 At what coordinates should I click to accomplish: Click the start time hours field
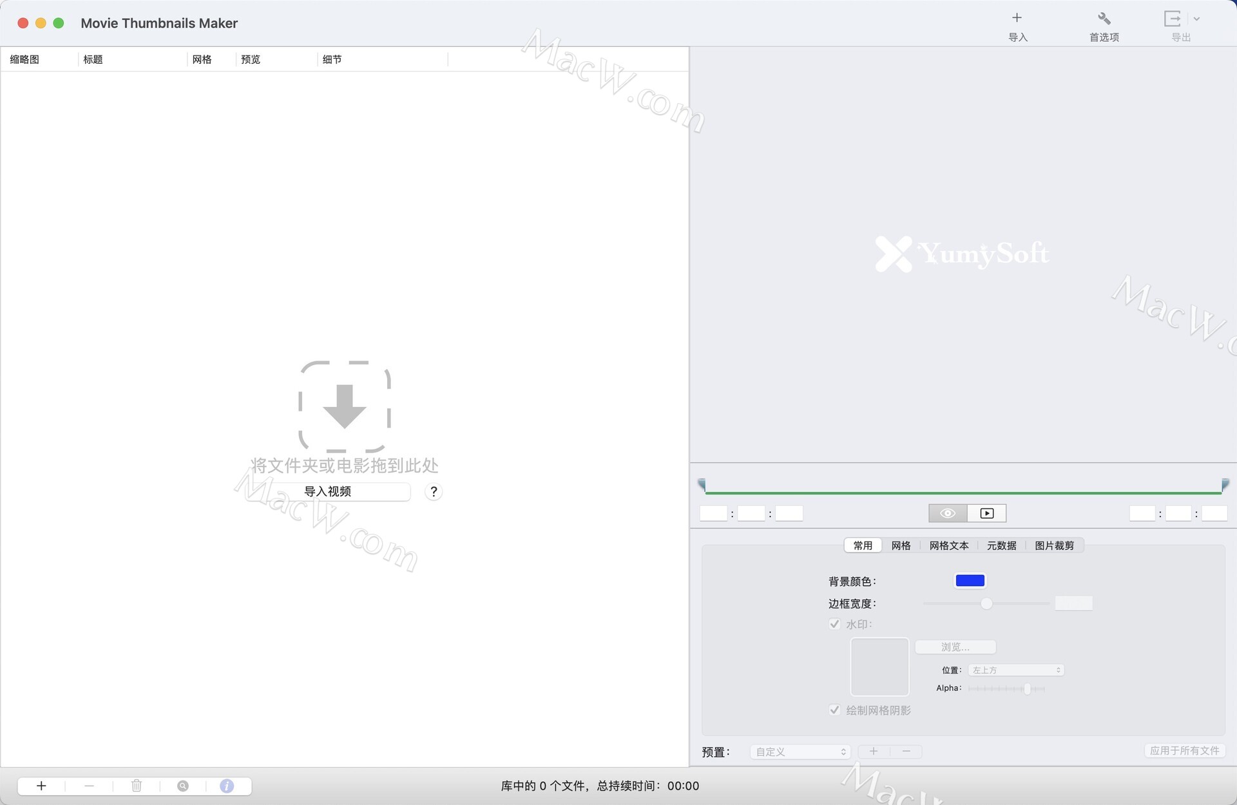tap(714, 513)
